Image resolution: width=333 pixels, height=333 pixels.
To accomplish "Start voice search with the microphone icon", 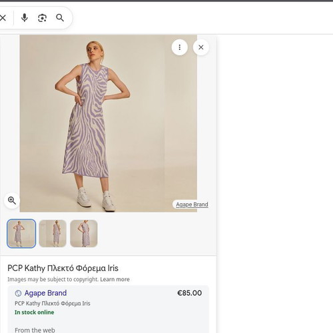I will pos(25,18).
